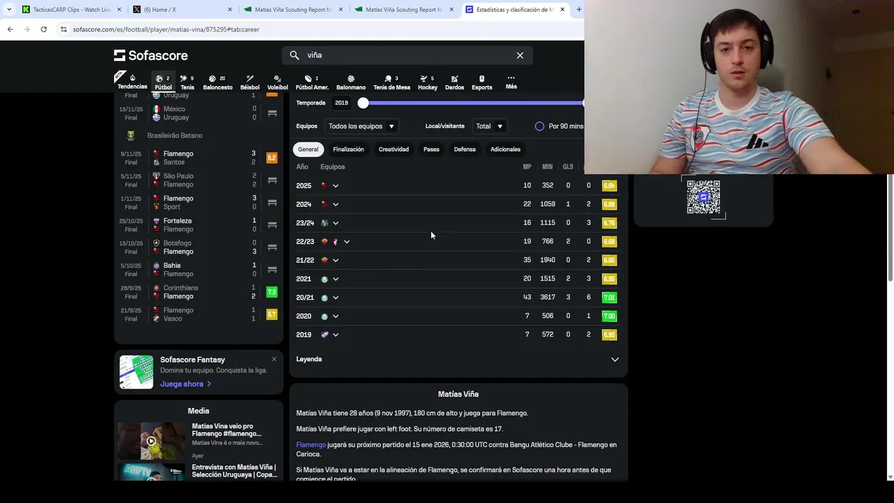Image resolution: width=894 pixels, height=503 pixels.
Task: Expand the Leyenda section
Action: [457, 359]
